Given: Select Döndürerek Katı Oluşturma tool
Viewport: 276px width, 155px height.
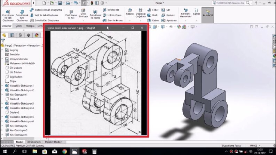Looking at the screenshot, I should tap(22, 16).
